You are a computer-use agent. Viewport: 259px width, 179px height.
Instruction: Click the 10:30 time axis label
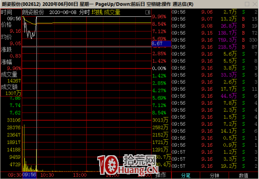pyautogui.click(x=47, y=175)
